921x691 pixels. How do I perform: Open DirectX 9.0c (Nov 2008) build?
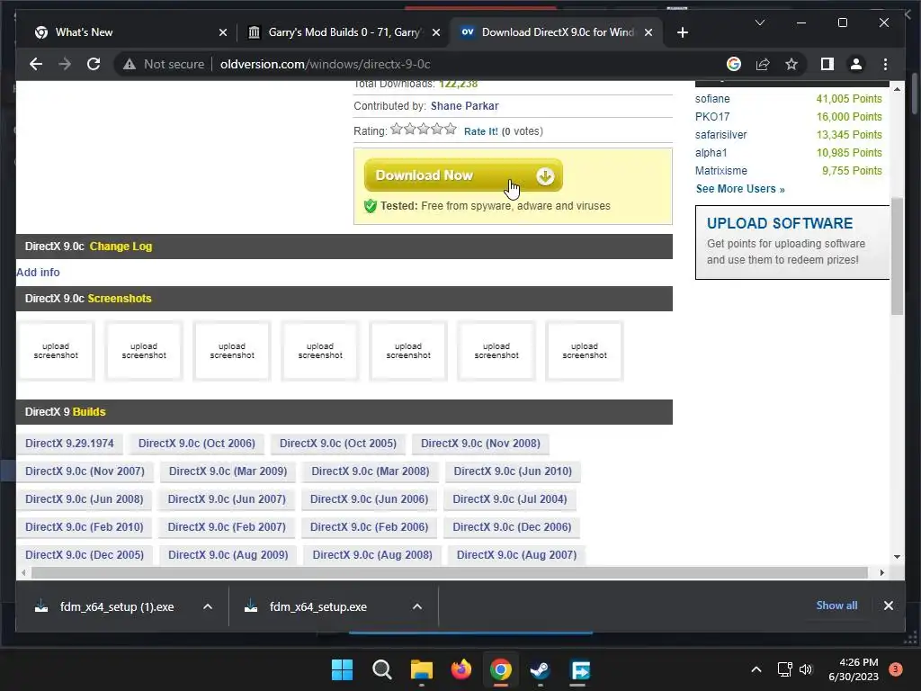coord(480,444)
